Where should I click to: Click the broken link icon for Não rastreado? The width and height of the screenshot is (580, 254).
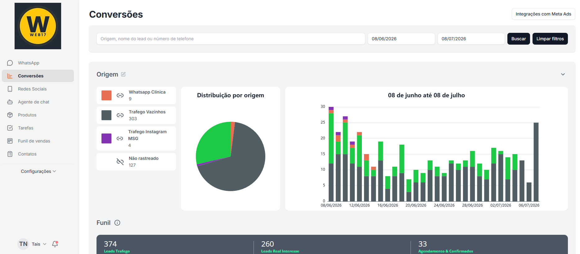pos(120,162)
